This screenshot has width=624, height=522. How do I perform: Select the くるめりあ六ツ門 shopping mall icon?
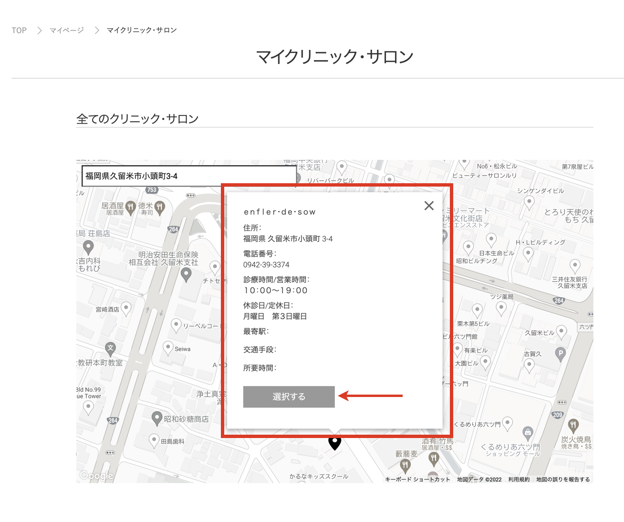[x=528, y=432]
